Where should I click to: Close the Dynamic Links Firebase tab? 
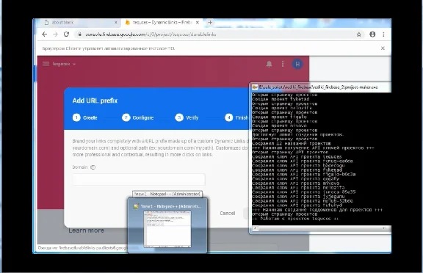click(198, 22)
